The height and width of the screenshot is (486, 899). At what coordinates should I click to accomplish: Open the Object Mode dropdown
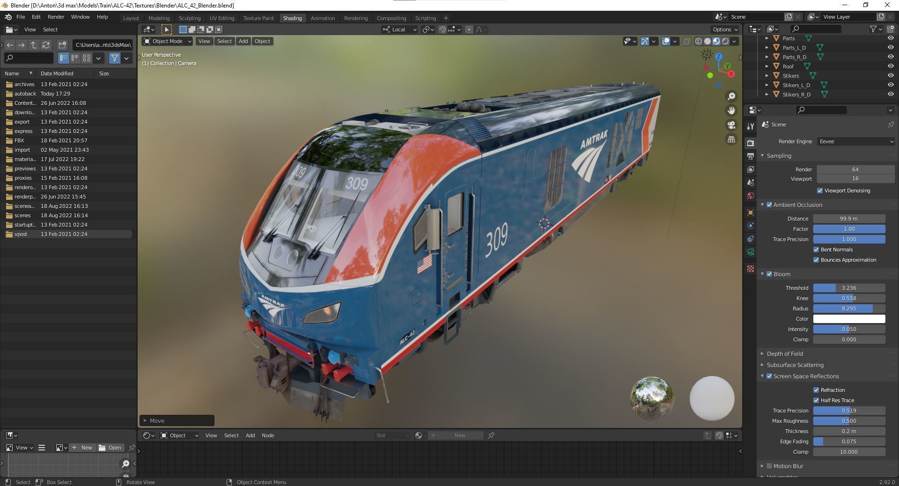coord(168,41)
